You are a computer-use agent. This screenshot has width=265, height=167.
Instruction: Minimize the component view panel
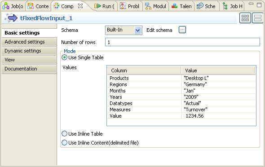[251, 4]
